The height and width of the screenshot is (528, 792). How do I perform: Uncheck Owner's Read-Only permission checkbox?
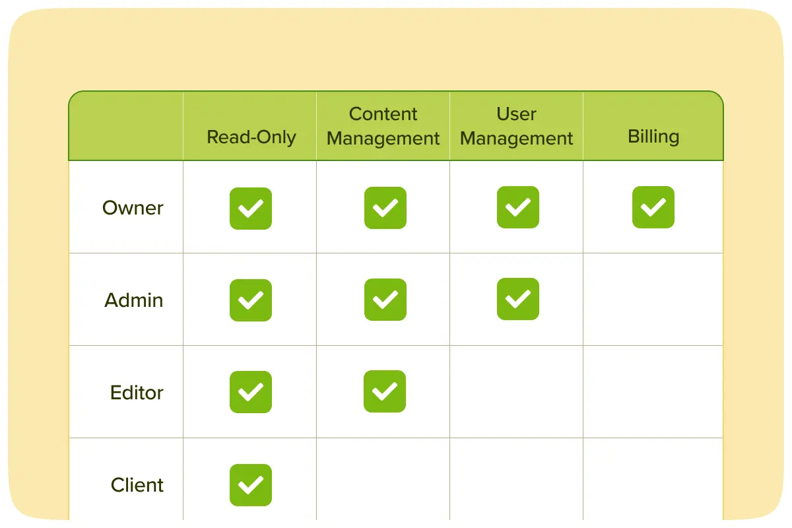tap(251, 209)
